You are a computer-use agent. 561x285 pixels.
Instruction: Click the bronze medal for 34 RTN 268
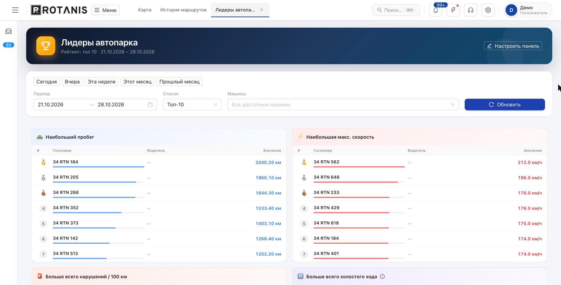43,193
